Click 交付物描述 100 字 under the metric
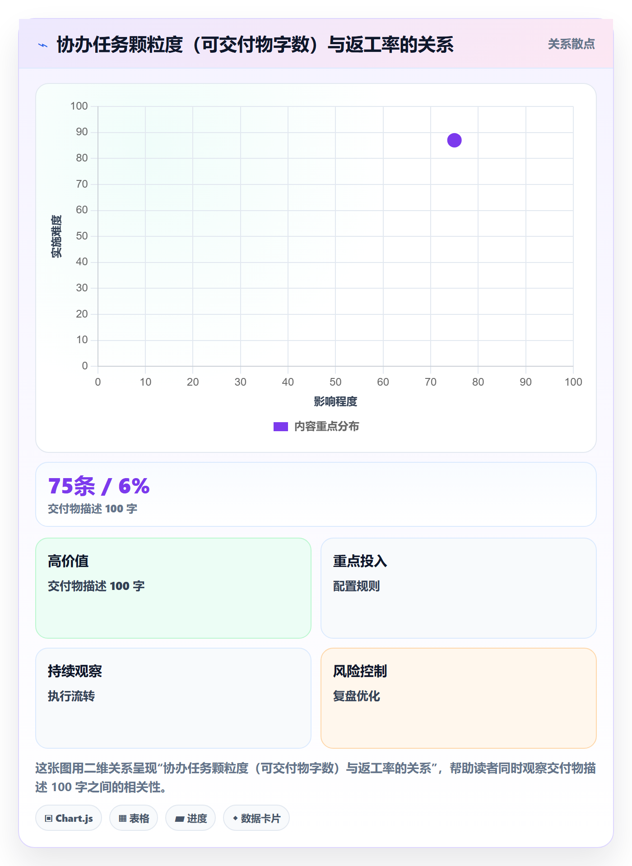Screen dimensions: 632x866 point(93,509)
